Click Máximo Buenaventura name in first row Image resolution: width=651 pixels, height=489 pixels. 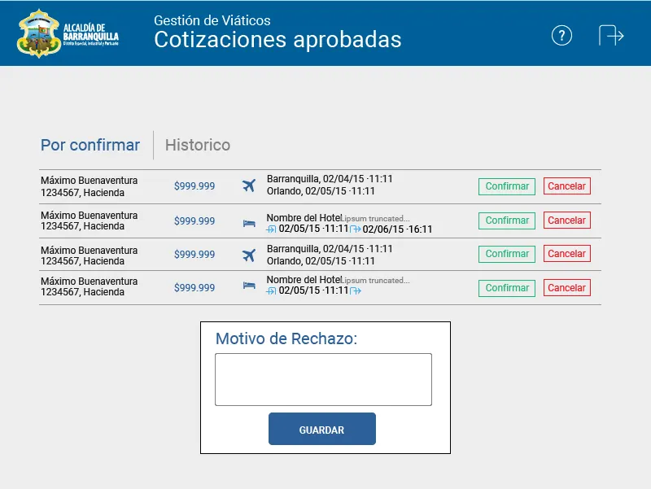89,181
